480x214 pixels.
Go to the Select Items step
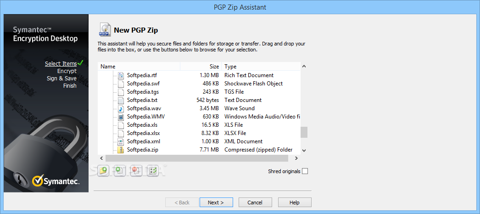(61, 64)
